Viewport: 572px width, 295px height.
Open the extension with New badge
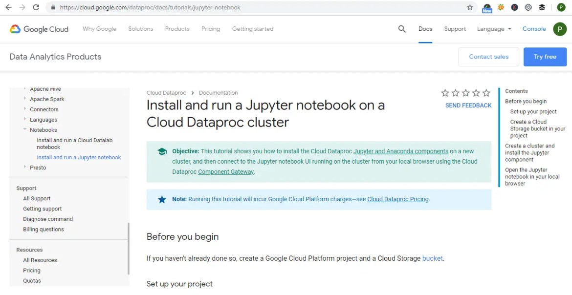point(487,8)
